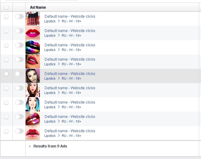Open first ad's Default name - Website clicks link
Screen dimensions: 201x159
[70, 16]
